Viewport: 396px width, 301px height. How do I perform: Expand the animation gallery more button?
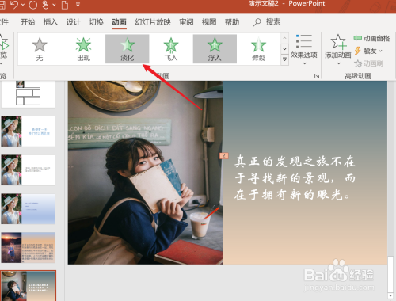pos(284,59)
